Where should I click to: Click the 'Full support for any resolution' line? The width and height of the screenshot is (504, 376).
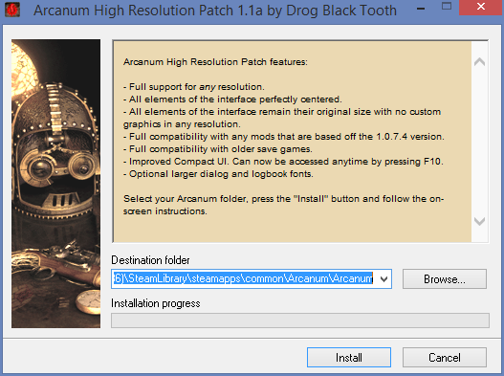click(194, 87)
